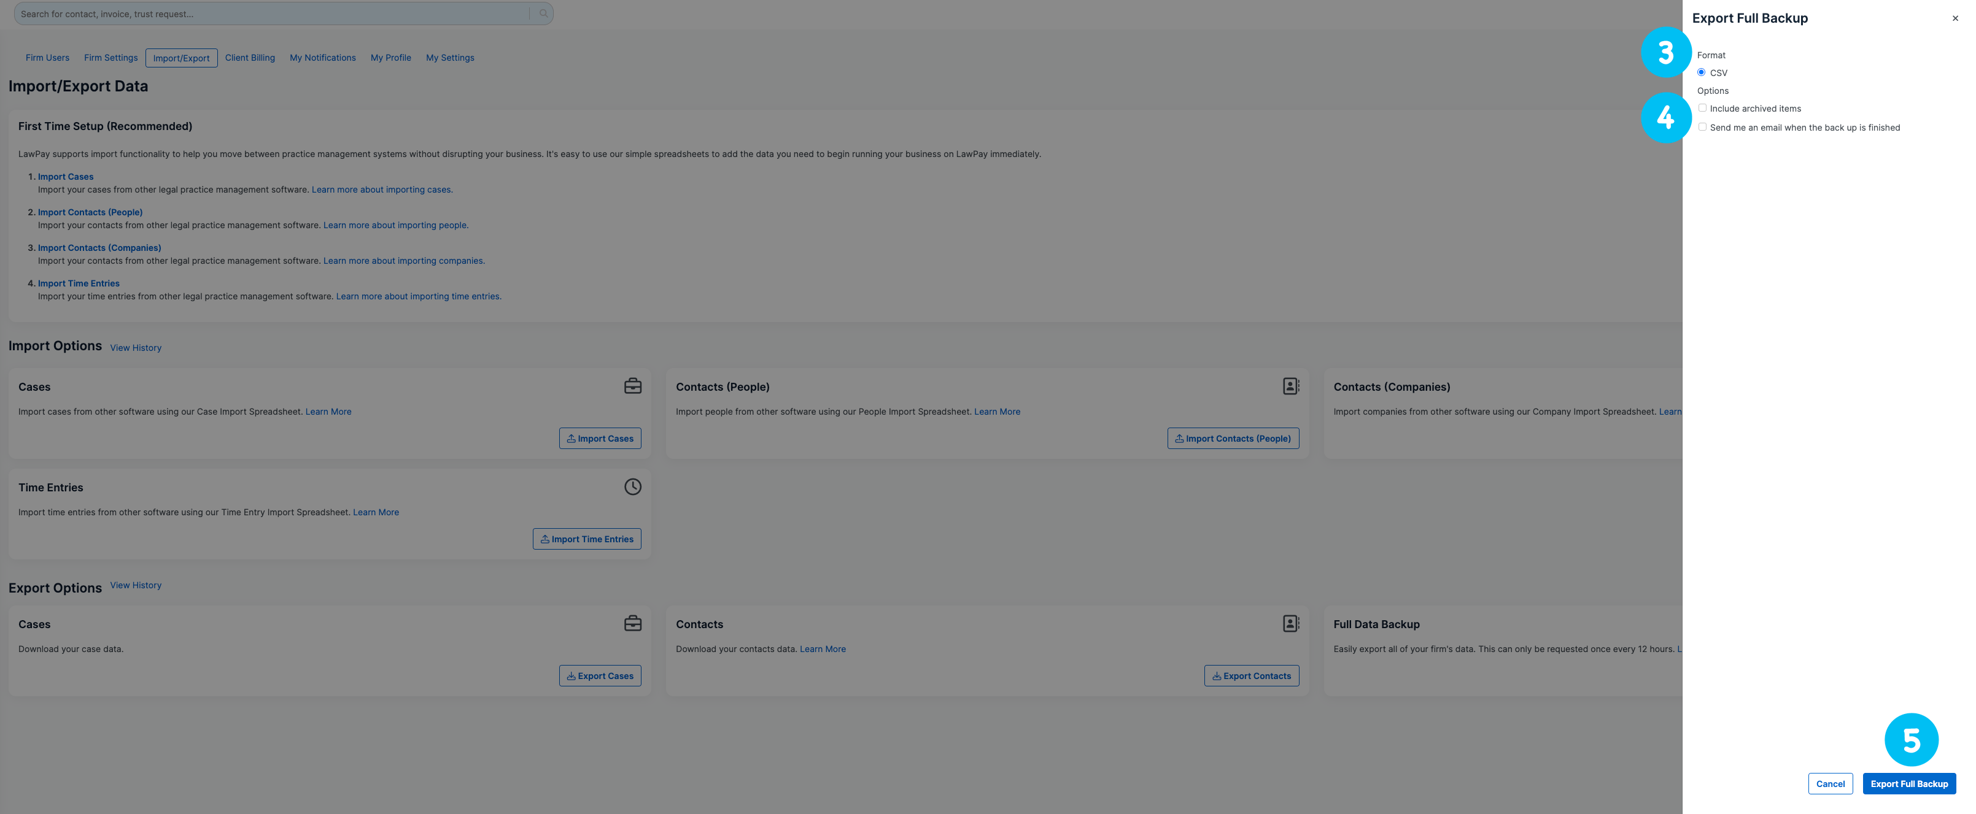The height and width of the screenshot is (814, 1976).
Task: Check email me when backup finished
Action: point(1702,127)
